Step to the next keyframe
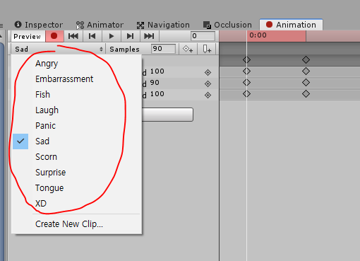360x261 pixels. [x=131, y=36]
